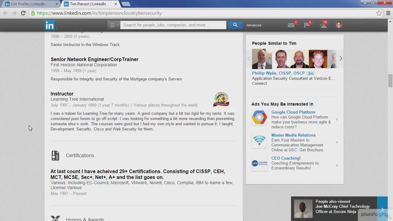
Task: Go back with browser back arrow
Action: 5,13
